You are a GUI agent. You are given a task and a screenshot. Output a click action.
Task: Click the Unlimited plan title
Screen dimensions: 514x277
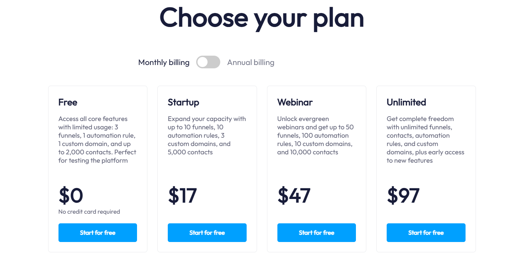[x=406, y=102]
